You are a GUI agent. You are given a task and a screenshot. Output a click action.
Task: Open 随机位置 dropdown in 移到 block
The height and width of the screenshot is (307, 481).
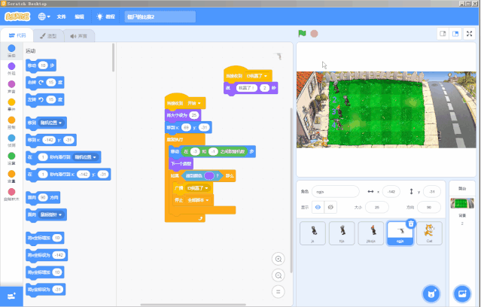(x=51, y=123)
